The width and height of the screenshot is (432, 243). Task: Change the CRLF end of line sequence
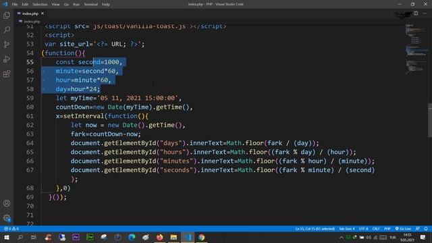pyautogui.click(x=376, y=229)
